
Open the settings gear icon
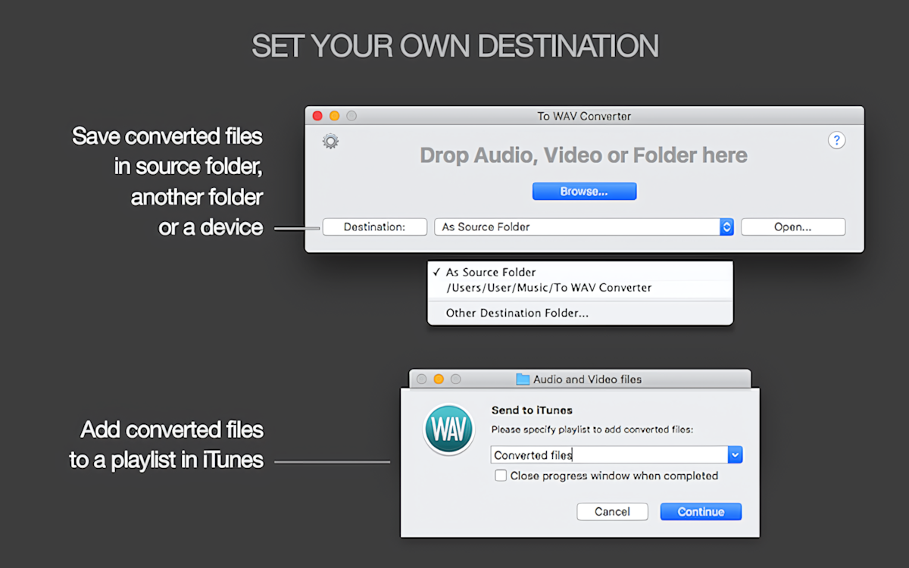point(330,141)
